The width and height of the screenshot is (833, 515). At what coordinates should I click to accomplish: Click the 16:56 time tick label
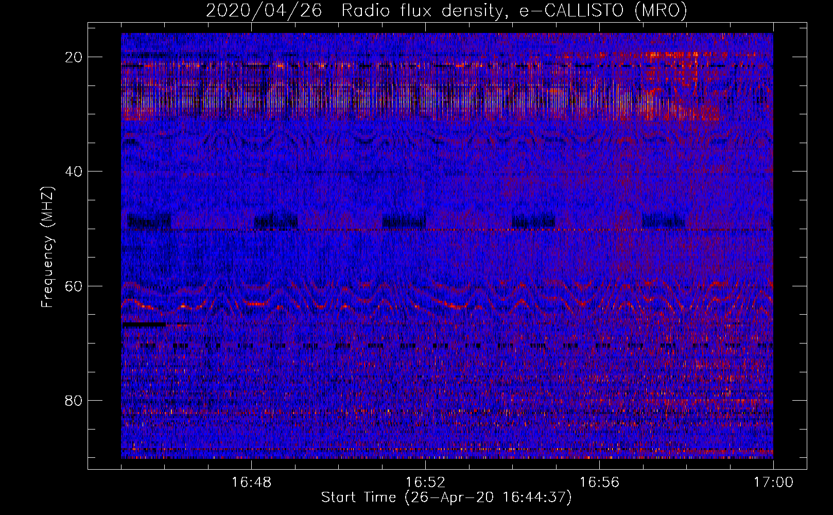pos(599,482)
